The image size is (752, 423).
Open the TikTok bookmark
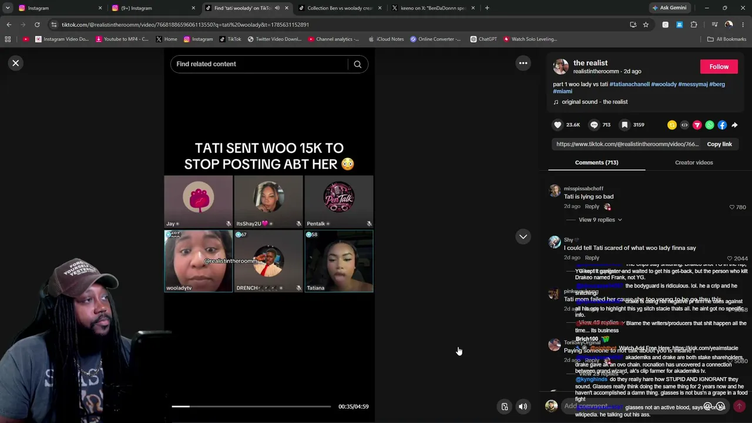(230, 39)
